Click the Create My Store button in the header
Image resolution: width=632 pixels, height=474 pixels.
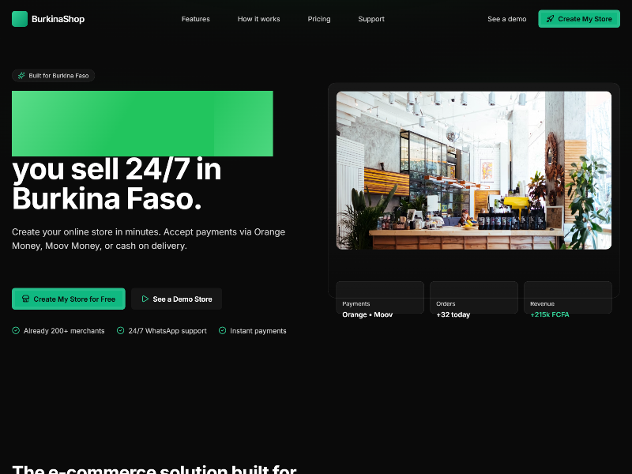579,18
